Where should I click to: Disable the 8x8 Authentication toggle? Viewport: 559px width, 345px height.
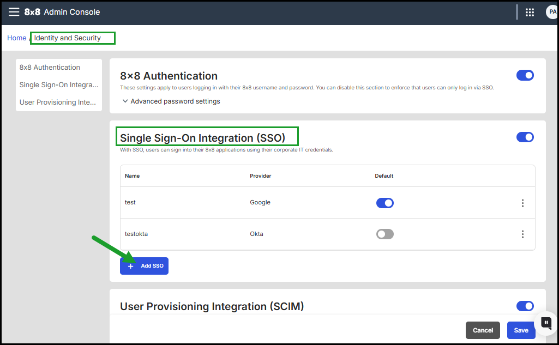525,76
